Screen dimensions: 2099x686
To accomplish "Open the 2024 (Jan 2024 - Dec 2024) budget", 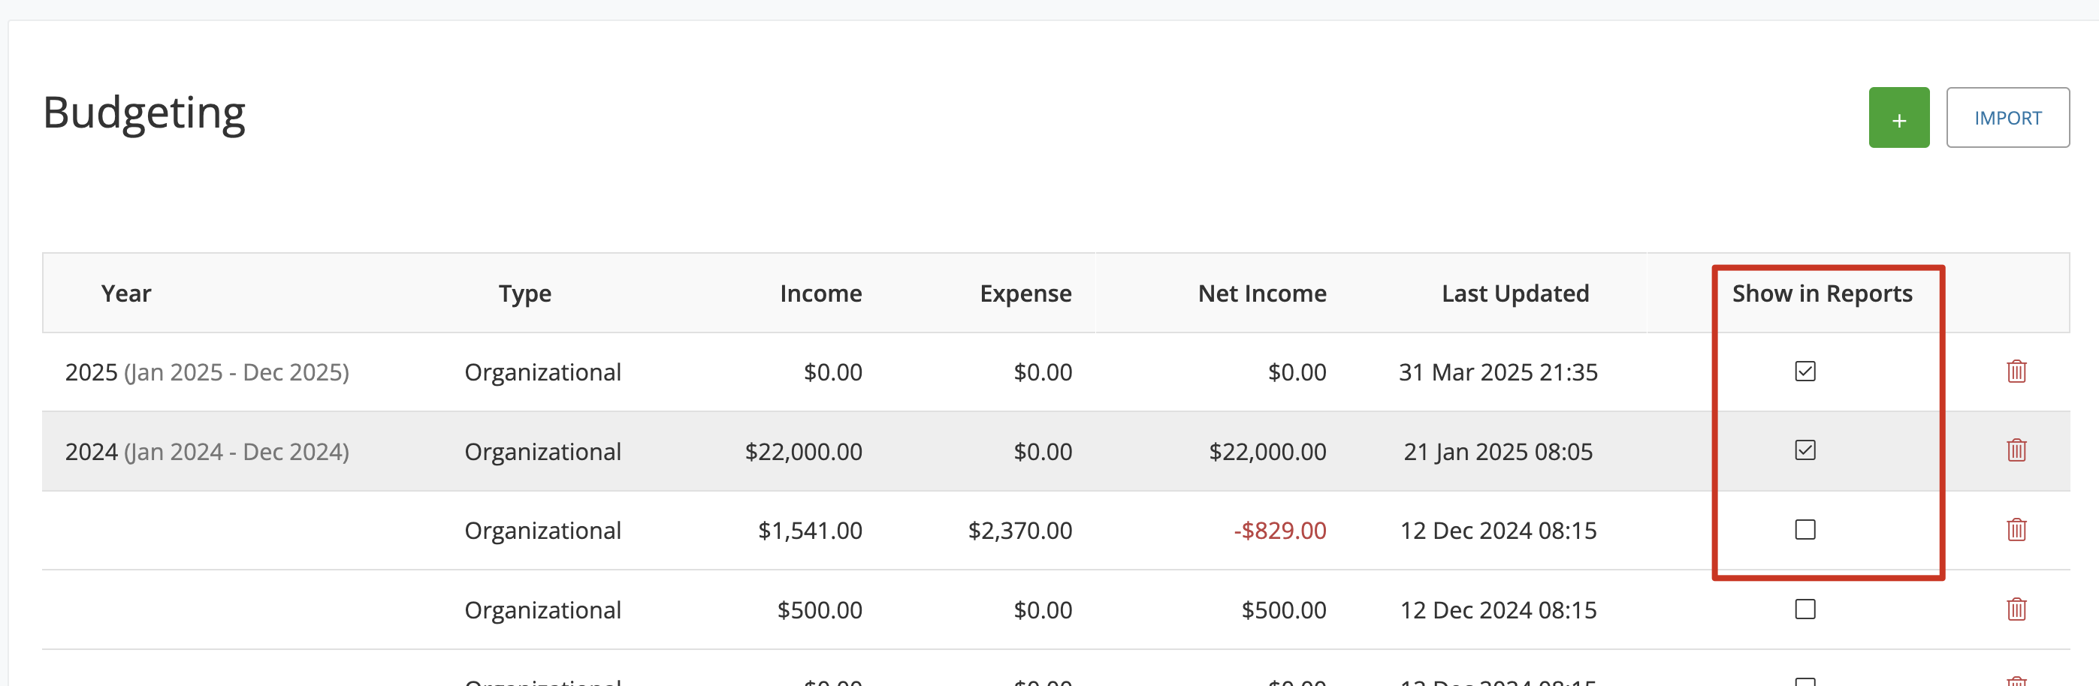I will click(x=207, y=452).
